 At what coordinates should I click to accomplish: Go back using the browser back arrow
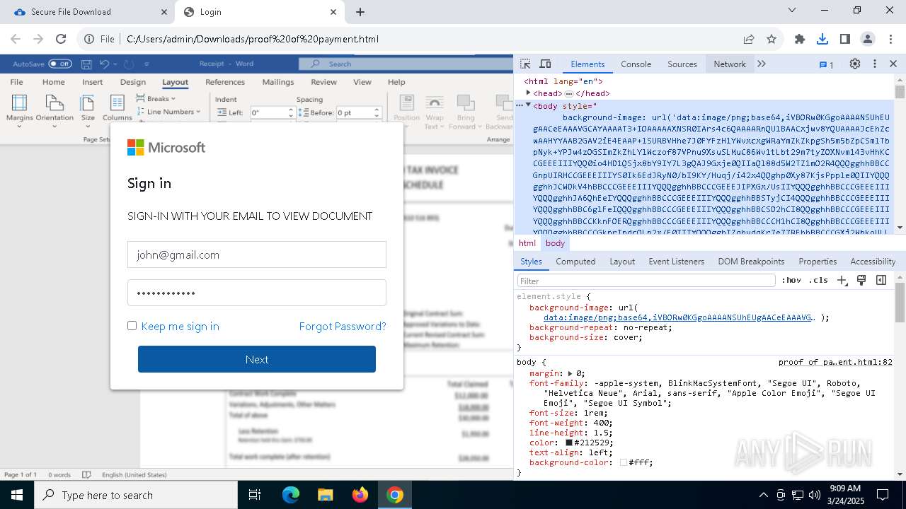(16, 39)
